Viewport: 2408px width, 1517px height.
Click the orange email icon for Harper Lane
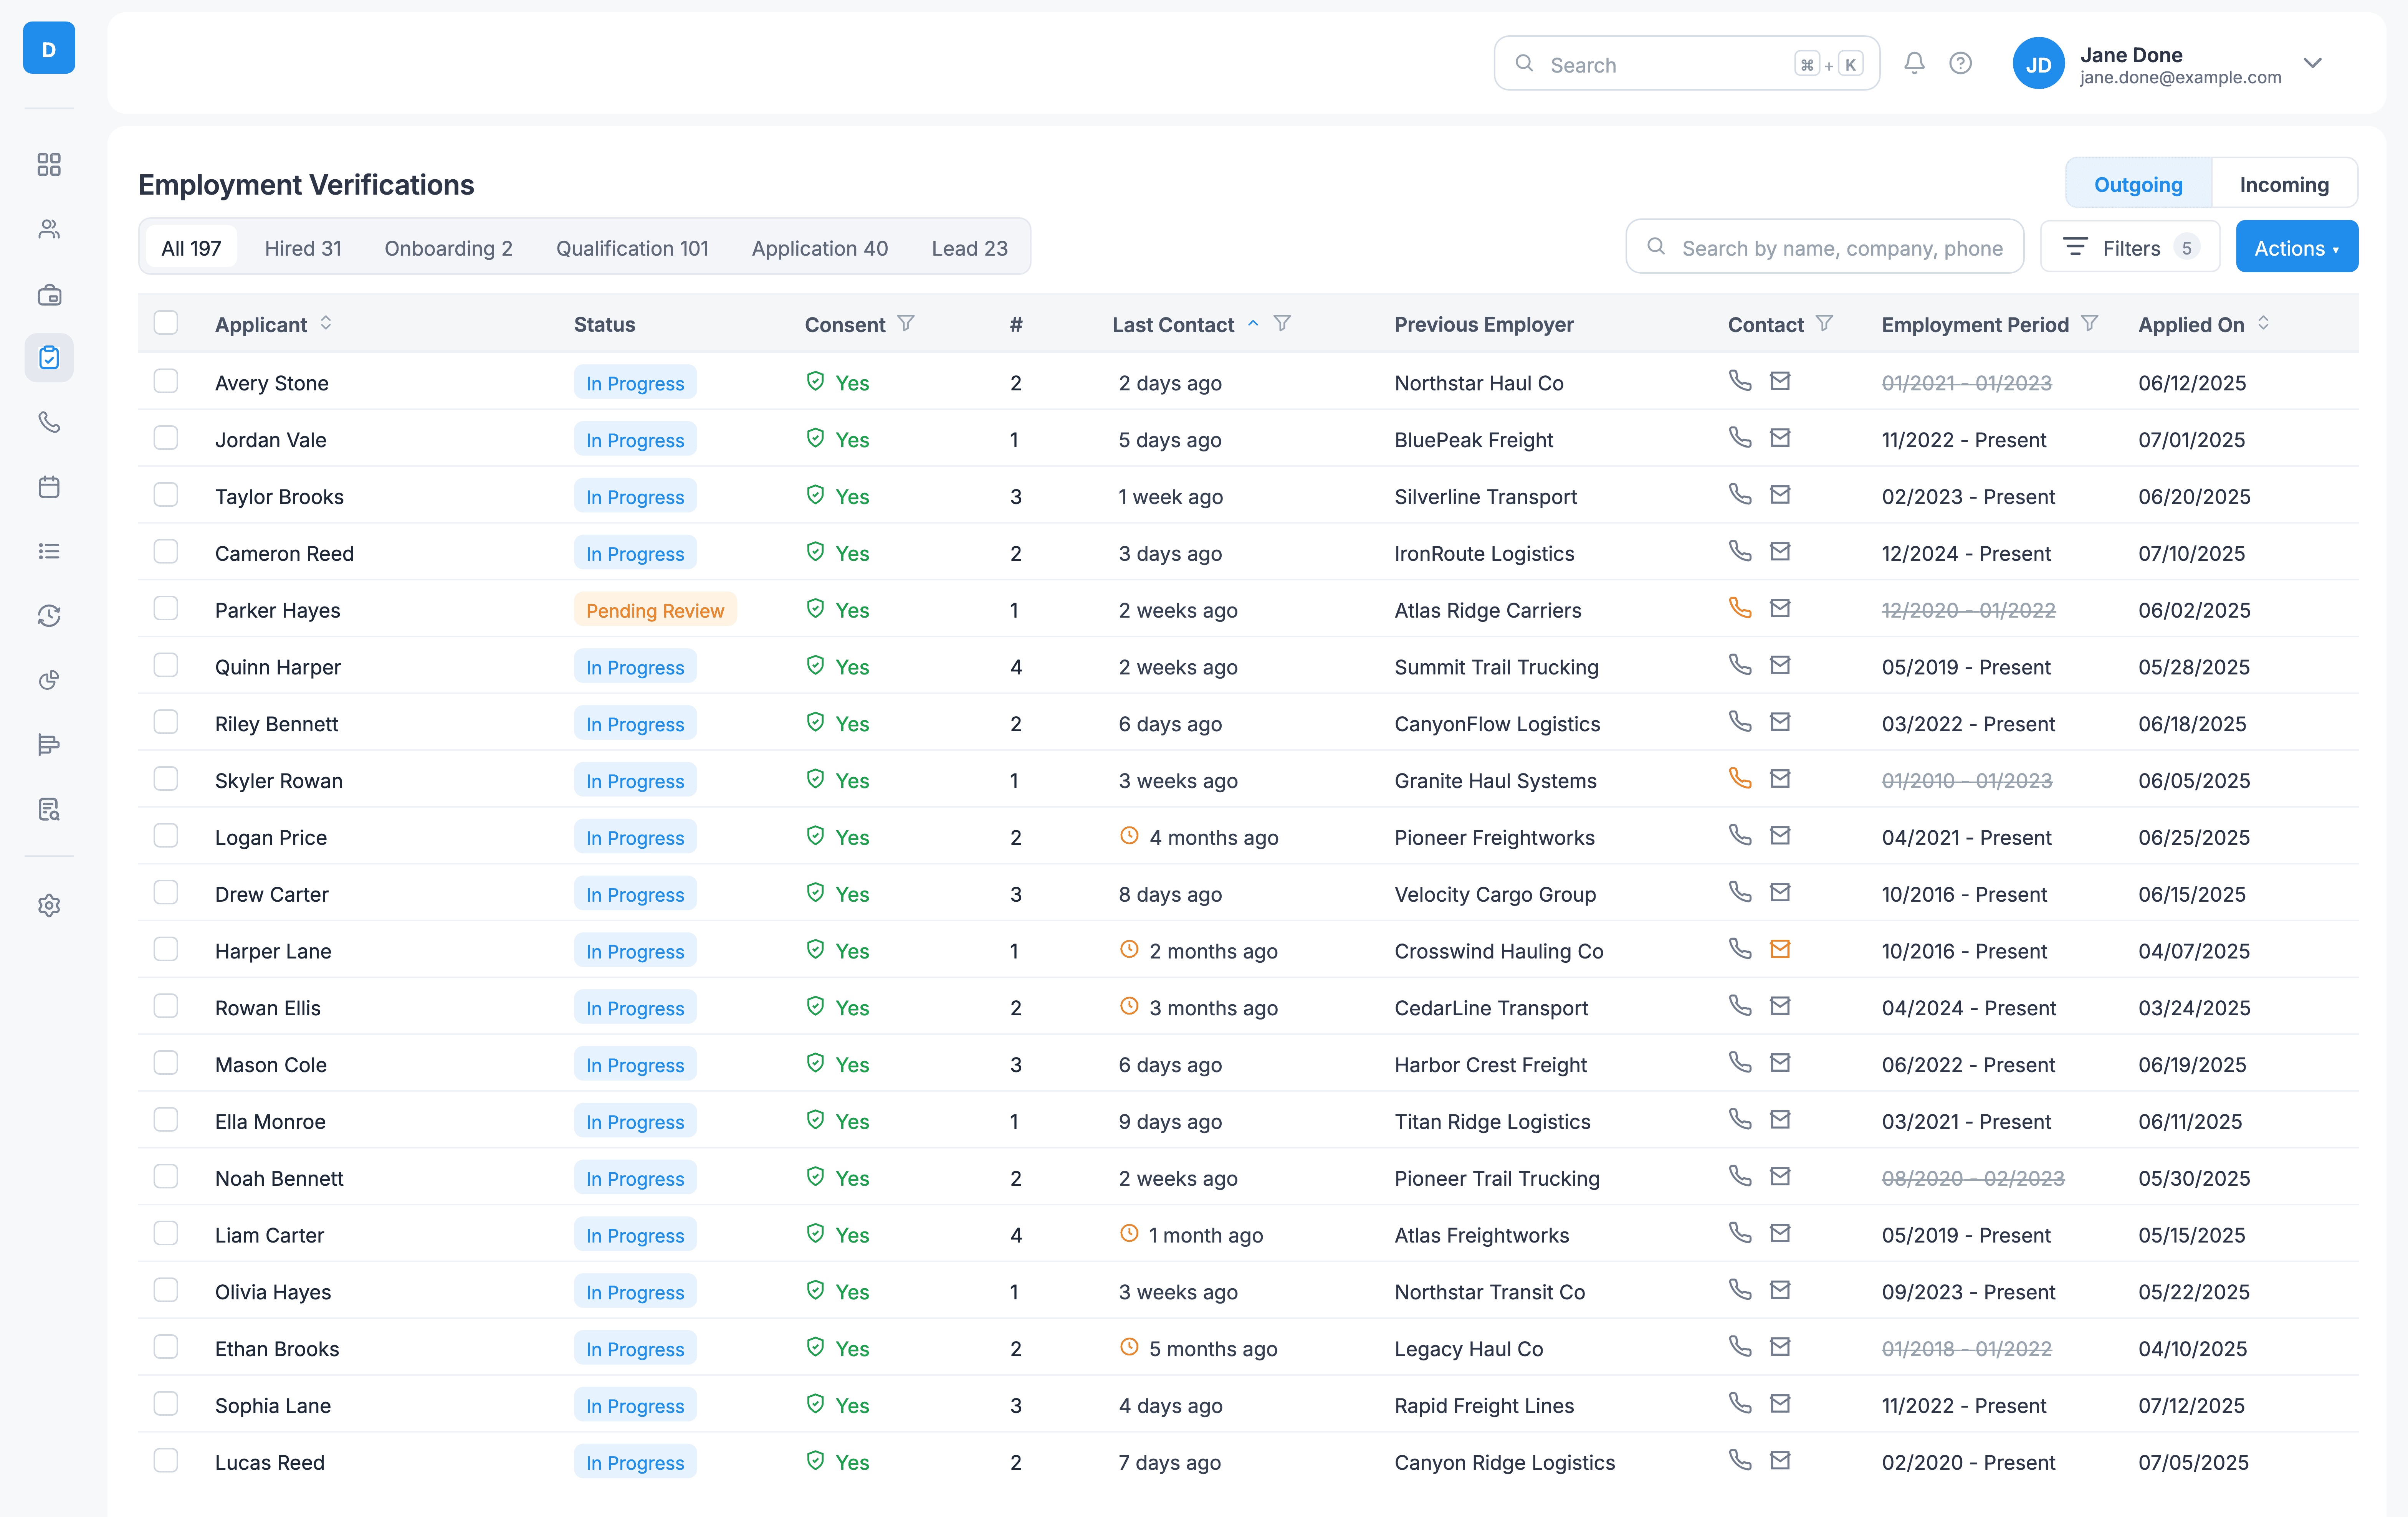pyautogui.click(x=1780, y=949)
